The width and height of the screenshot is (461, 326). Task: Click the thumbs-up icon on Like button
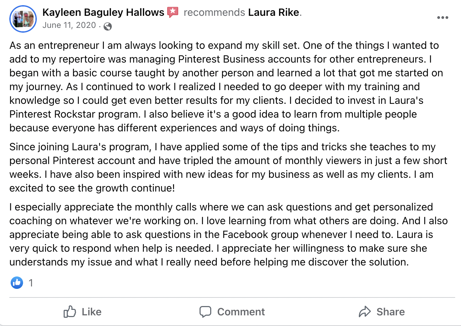click(x=70, y=312)
